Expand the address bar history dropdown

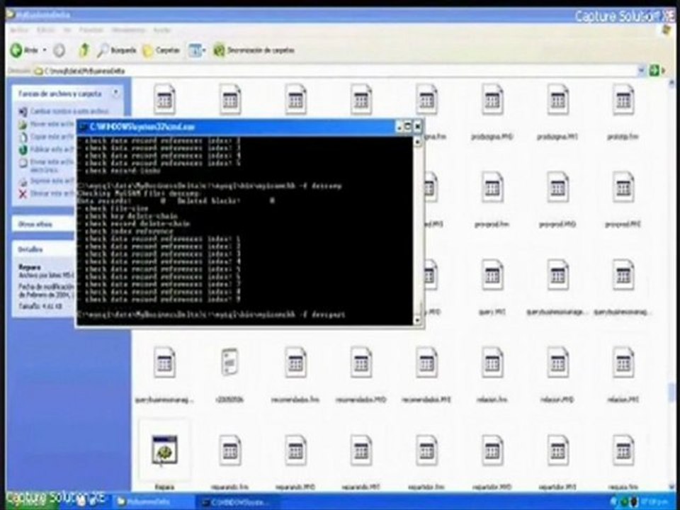(642, 70)
